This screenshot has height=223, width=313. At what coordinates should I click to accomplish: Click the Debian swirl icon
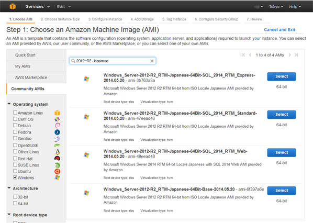pos(58,126)
